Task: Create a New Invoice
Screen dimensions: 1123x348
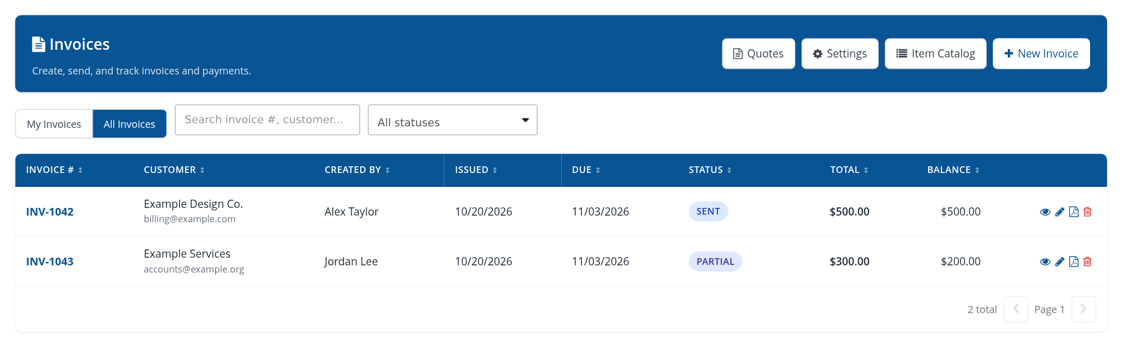Action: click(x=1041, y=53)
